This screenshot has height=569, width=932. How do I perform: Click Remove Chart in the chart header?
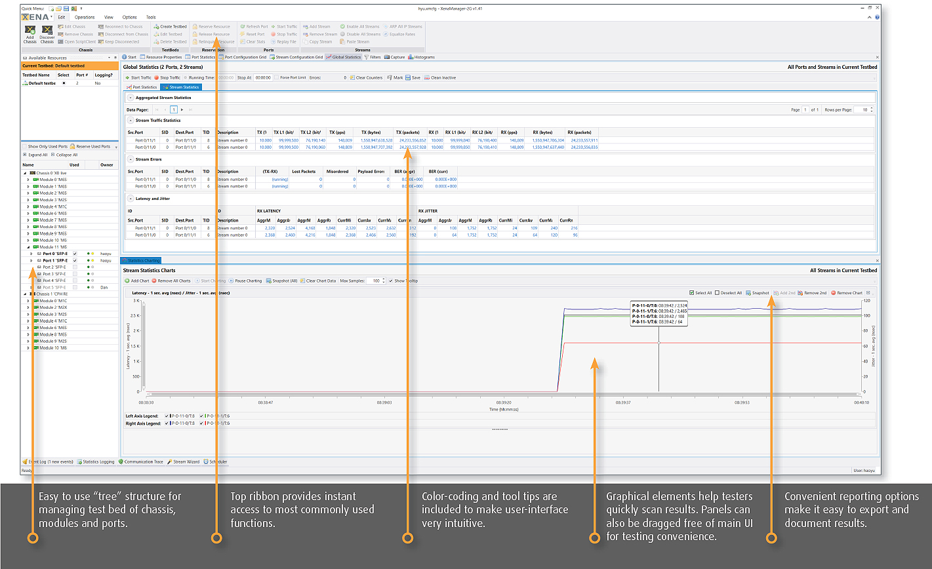[847, 293]
